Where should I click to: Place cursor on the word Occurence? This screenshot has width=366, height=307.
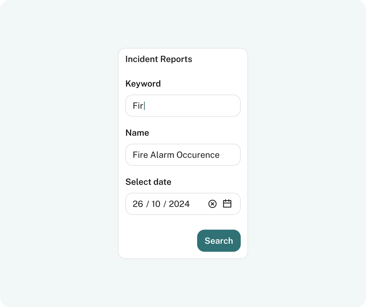198,155
